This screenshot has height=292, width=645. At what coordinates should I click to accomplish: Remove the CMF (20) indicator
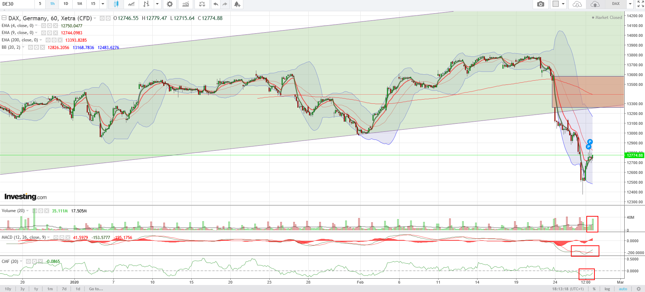pyautogui.click(x=40, y=262)
